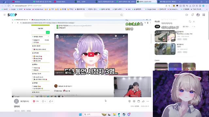This screenshot has height=117, width=209.
Task: Open the third Catch clip thumbnail
Action: tap(189, 67)
